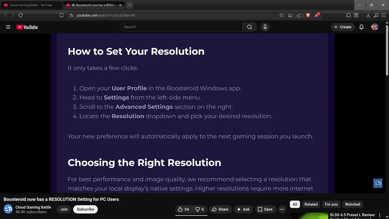Image resolution: width=389 pixels, height=219 pixels.
Task: View site information icon in address bar
Action: pyautogui.click(x=71, y=15)
